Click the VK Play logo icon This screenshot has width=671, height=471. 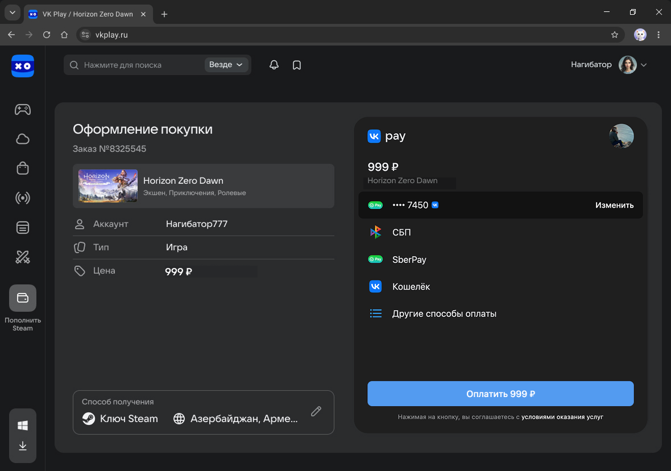(23, 66)
